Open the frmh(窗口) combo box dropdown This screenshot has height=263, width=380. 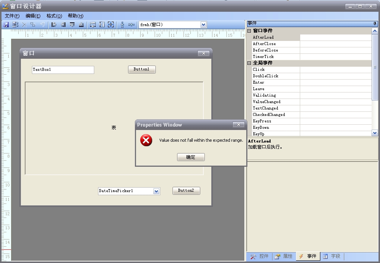click(203, 25)
